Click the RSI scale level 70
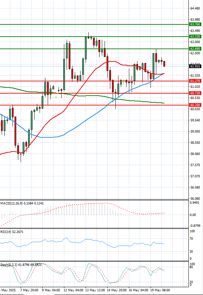Image resolution: width=203 pixels, height=295 pixels. tap(191, 239)
